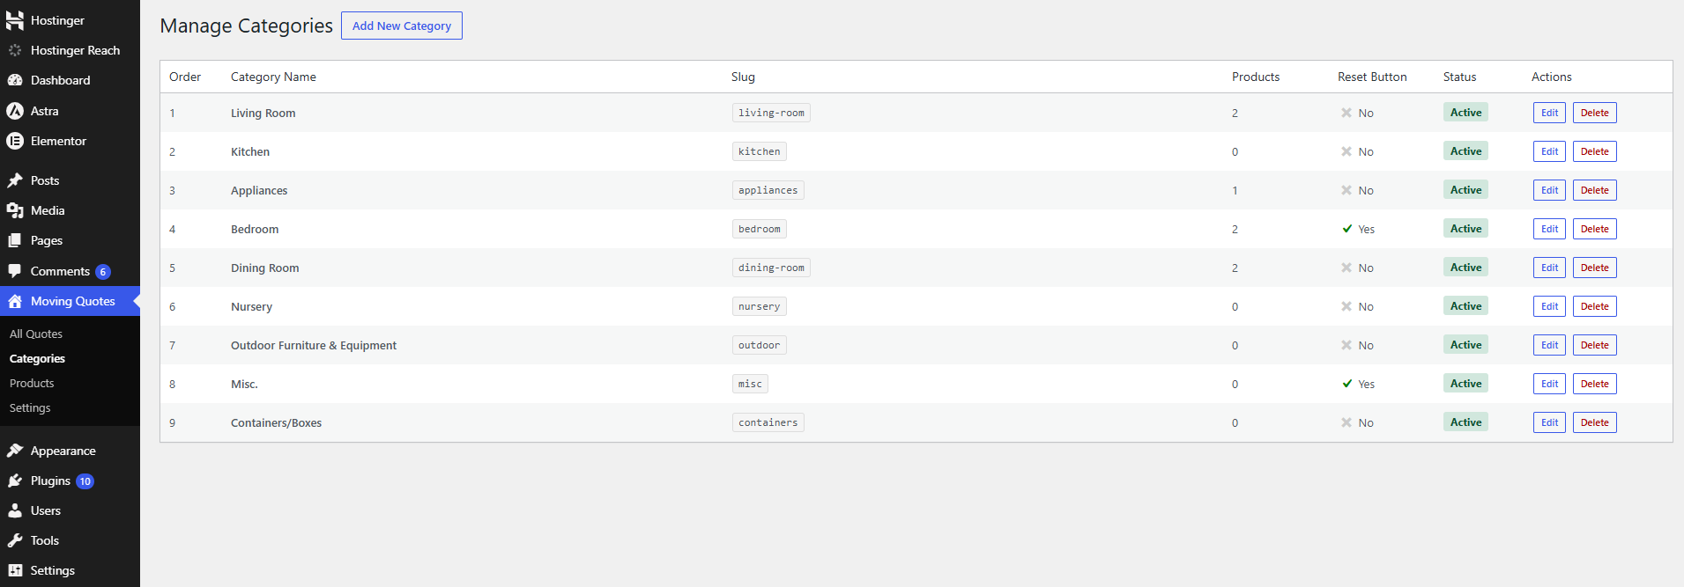Image resolution: width=1684 pixels, height=587 pixels.
Task: Click the Users person icon
Action: coord(15,510)
